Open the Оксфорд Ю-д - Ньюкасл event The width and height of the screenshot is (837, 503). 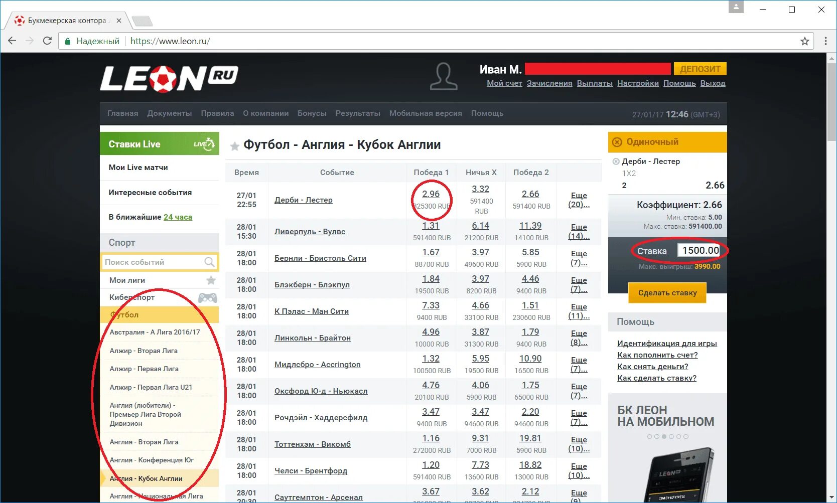click(321, 391)
